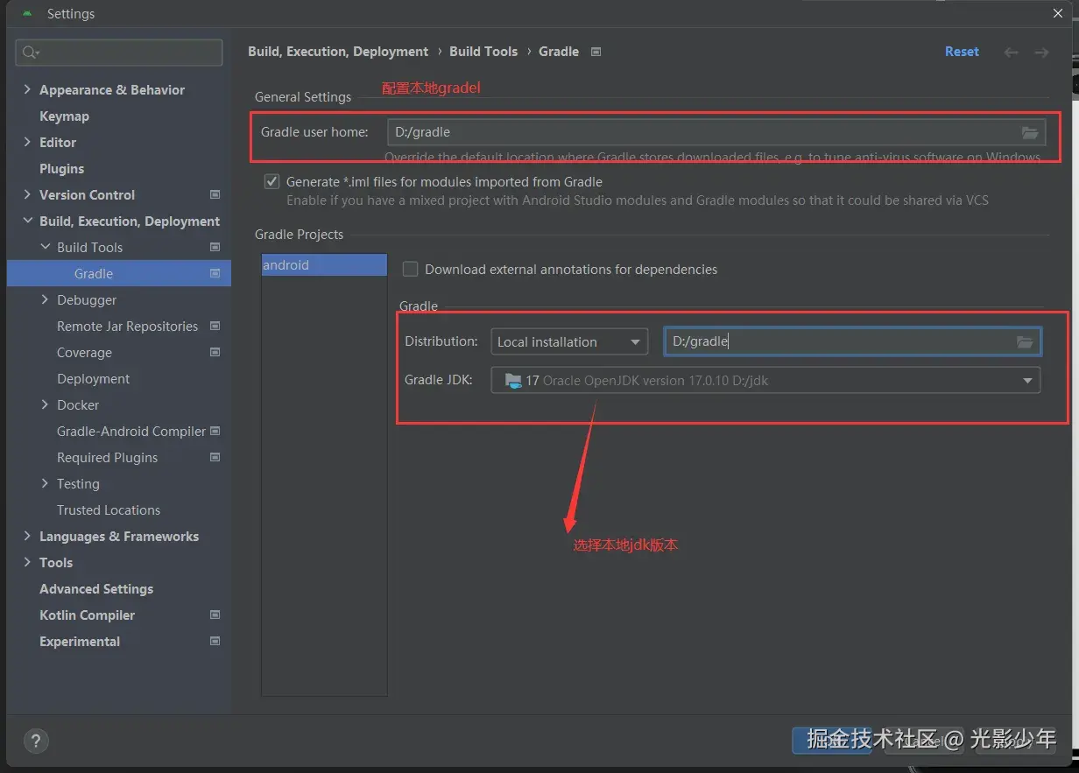Collapse the Build Tools node

click(46, 247)
